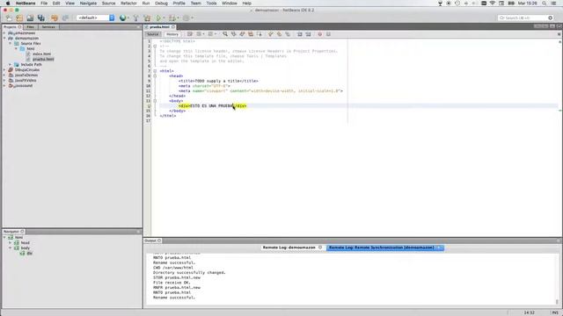The image size is (563, 316).
Task: Click the Last Edit editor toolbar icon
Action: tap(190, 34)
